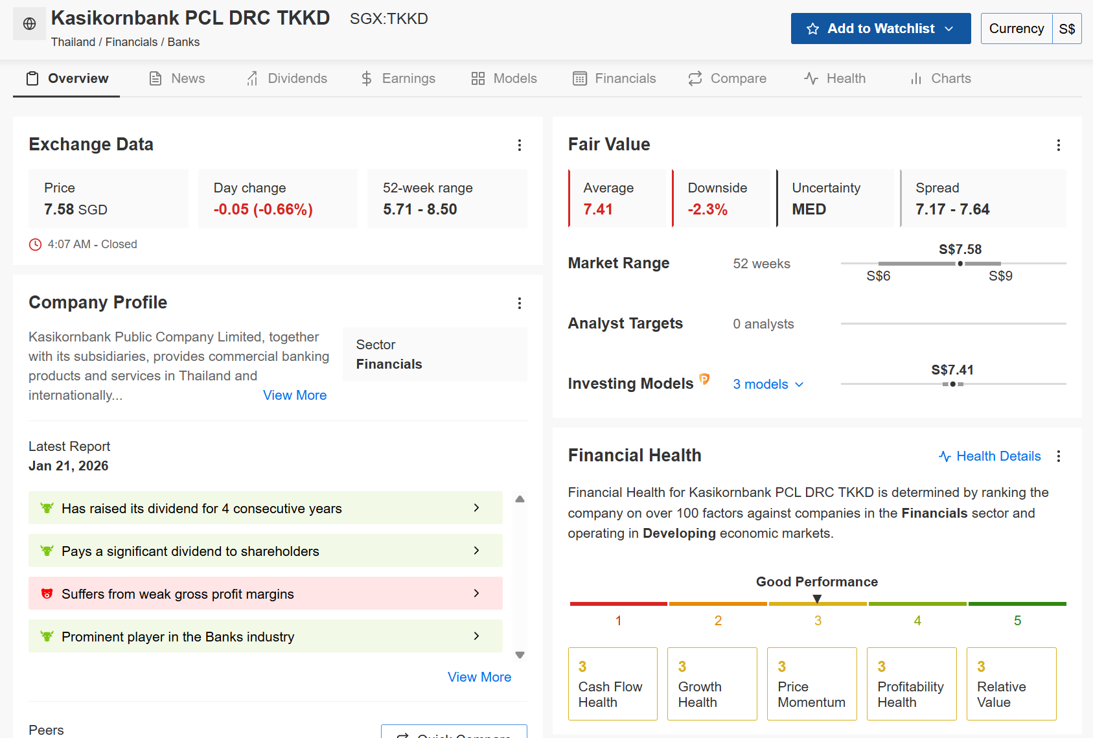
Task: Click the Add to Watchlist button
Action: point(881,29)
